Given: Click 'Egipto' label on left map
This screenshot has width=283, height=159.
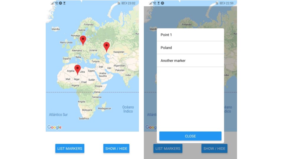Looking at the screenshot, I should point(91,71).
